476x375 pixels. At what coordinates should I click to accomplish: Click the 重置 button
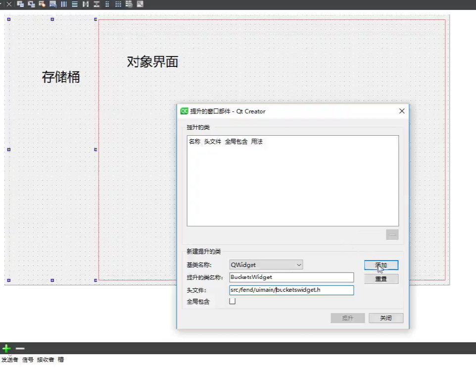(x=381, y=279)
